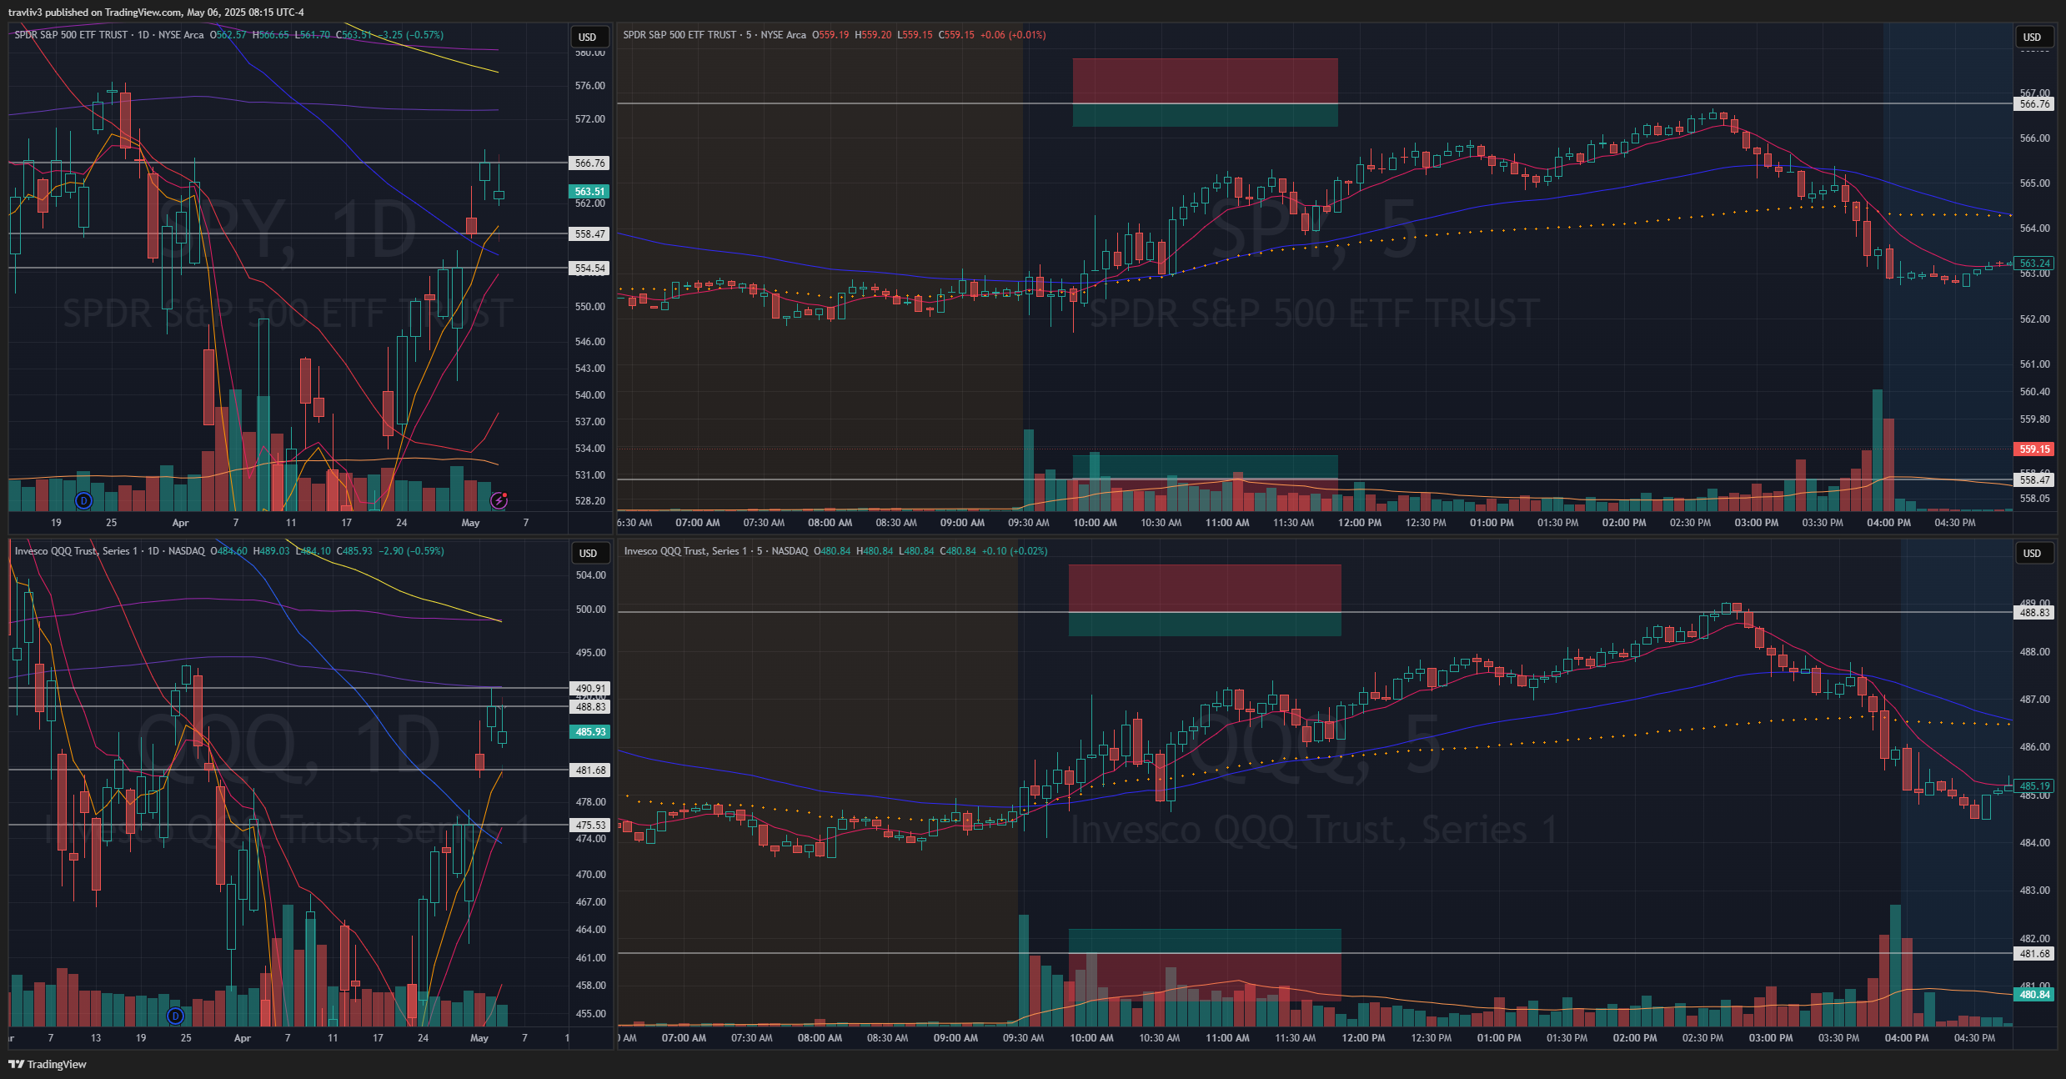This screenshot has height=1079, width=2066.
Task: Open USD currency selector on SPY 1D chart
Action: (588, 37)
